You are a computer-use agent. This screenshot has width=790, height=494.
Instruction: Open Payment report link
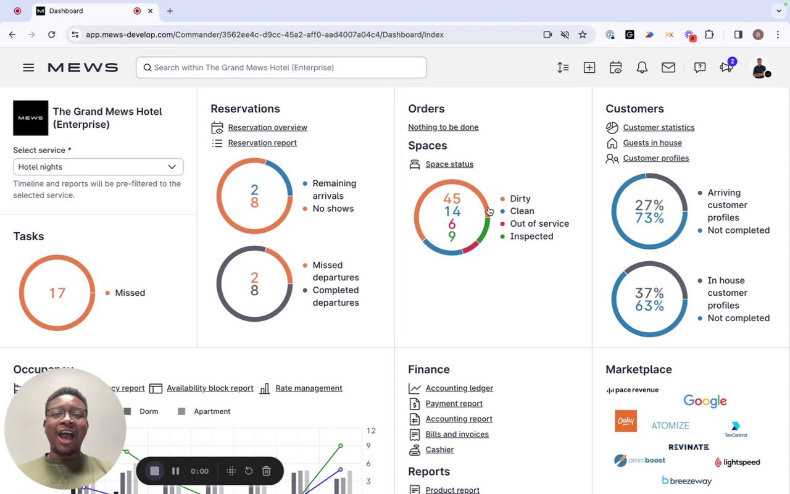pyautogui.click(x=454, y=404)
